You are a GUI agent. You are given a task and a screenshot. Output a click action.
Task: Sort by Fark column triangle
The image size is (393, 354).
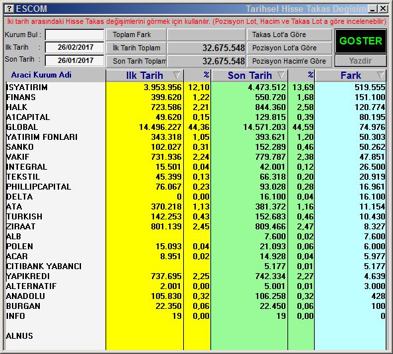(380, 75)
